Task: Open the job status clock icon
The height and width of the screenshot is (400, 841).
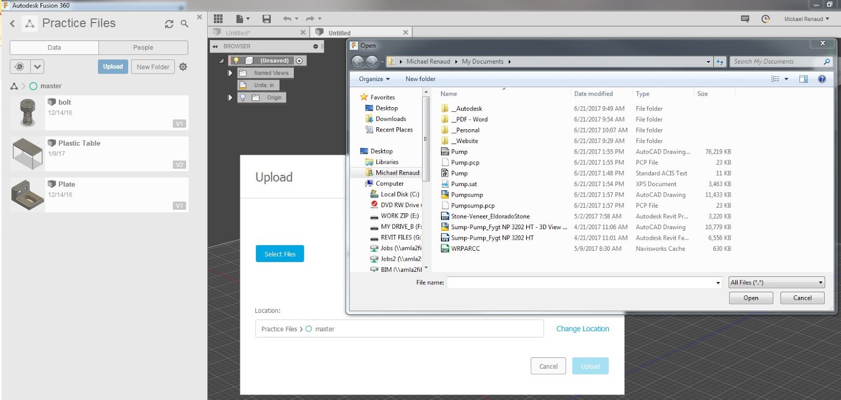Action: (x=765, y=19)
